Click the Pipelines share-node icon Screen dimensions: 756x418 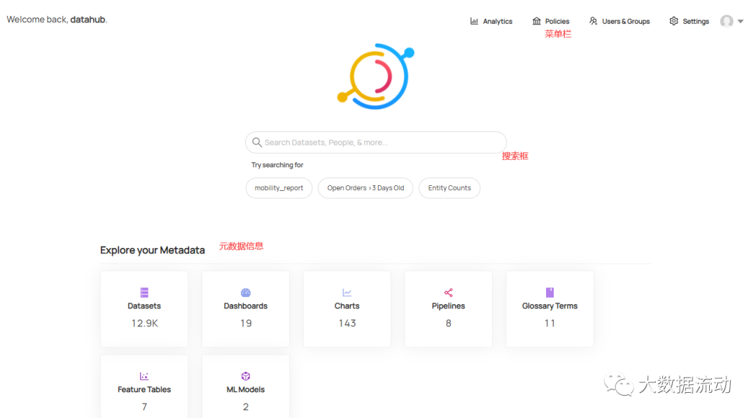coord(449,292)
